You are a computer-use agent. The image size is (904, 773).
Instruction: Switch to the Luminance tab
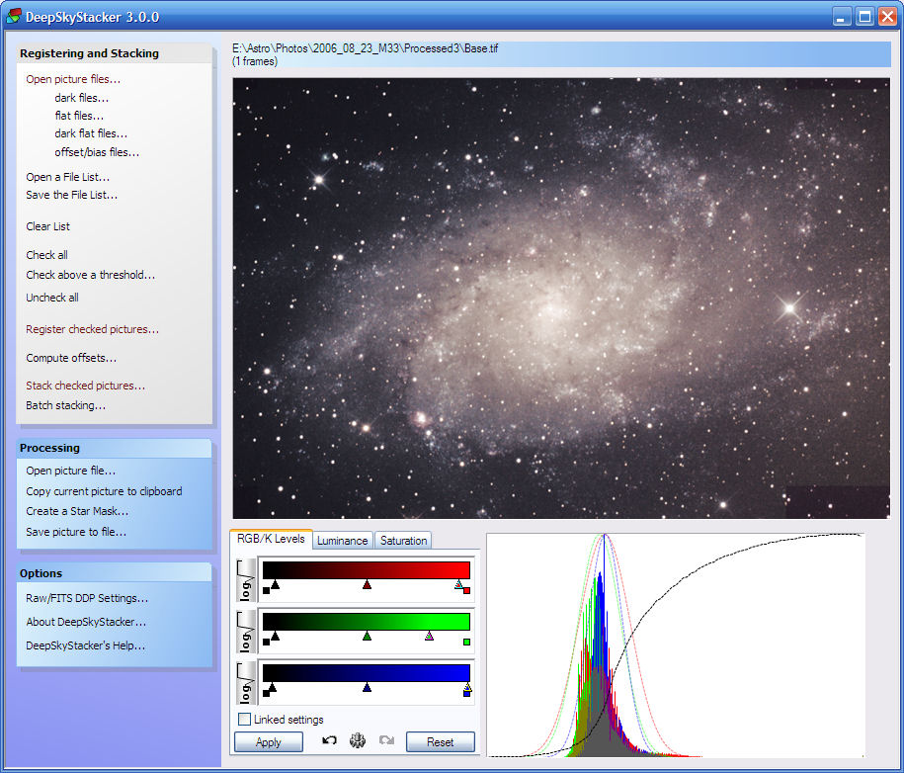342,541
